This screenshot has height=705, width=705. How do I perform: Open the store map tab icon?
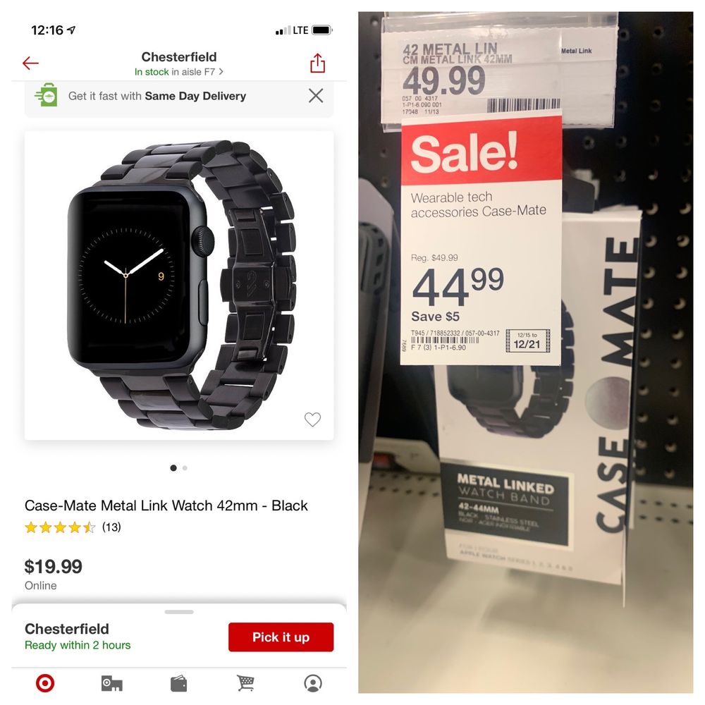(112, 683)
